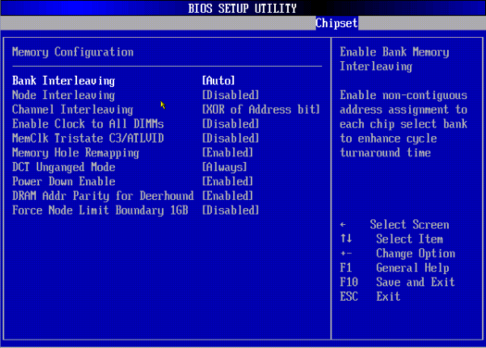Screen dimensions: 486x348
Task: Click the up-down arrows symbol
Action: pos(346,239)
